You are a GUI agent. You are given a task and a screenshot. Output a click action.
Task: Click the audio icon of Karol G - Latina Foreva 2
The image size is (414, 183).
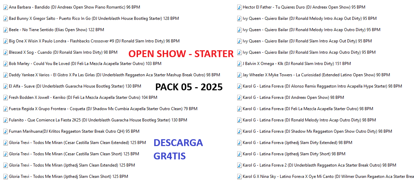pyautogui.click(x=239, y=165)
